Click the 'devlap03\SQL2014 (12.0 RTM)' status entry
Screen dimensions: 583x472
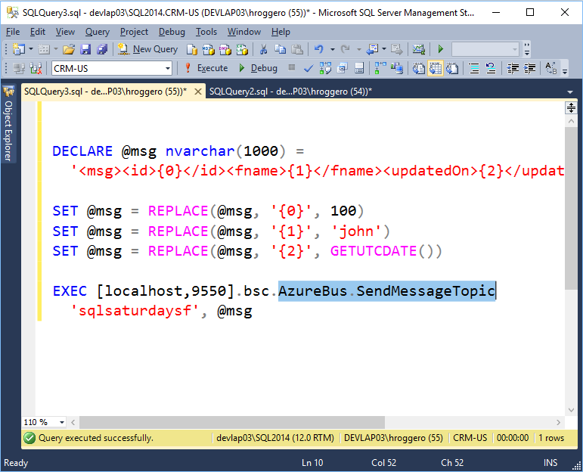[x=275, y=438]
